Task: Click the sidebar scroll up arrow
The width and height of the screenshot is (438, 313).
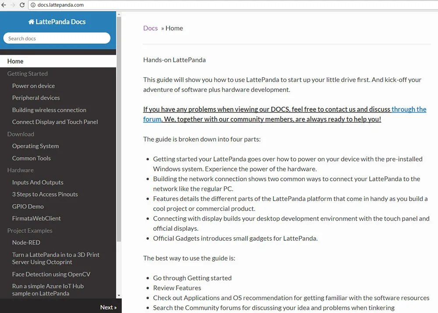Action: pyautogui.click(x=119, y=14)
